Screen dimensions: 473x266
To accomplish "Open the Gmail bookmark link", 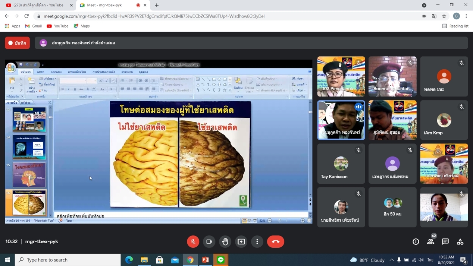I will tap(33, 26).
